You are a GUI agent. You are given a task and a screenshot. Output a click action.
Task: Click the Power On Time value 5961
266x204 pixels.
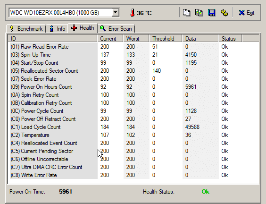pos(66,192)
